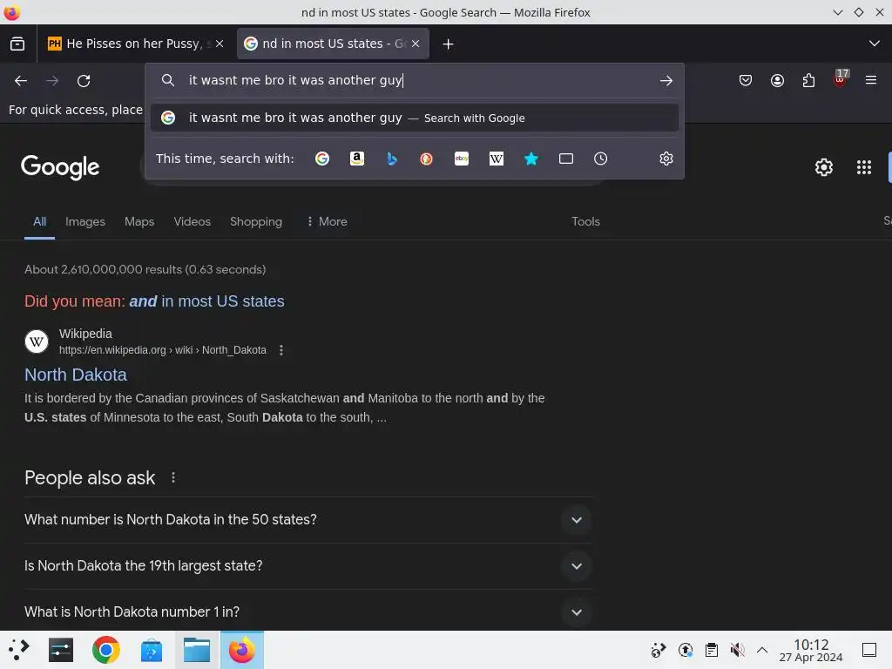This screenshot has width=892, height=669.
Task: Click 'and in most US states' suggestion
Action: [206, 301]
